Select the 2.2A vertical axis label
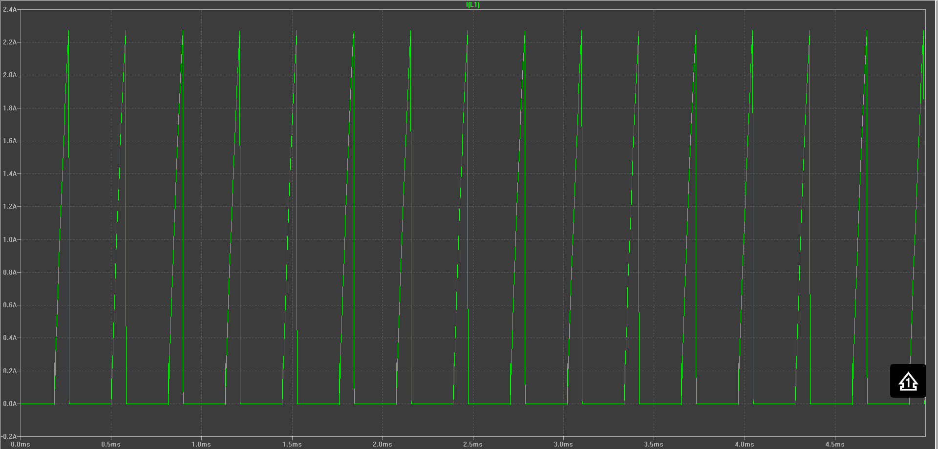The image size is (938, 449). [x=10, y=43]
